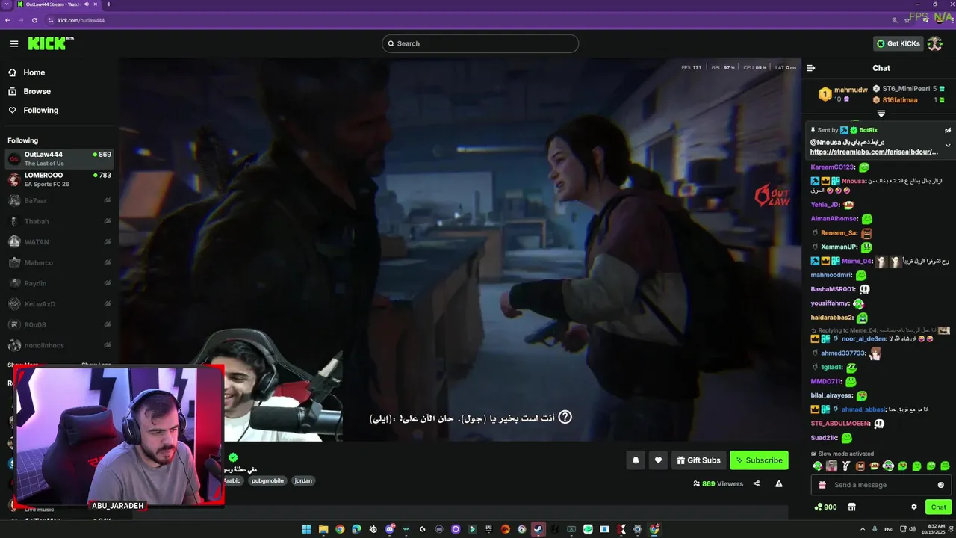
Task: Select the pubgmobile tag
Action: [267, 480]
